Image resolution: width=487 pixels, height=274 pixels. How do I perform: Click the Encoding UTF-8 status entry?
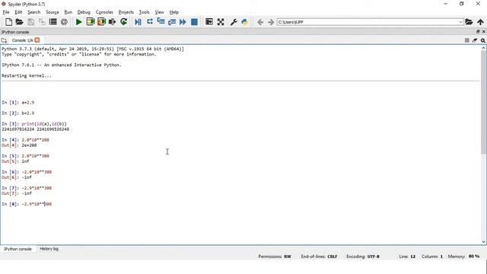click(363, 256)
